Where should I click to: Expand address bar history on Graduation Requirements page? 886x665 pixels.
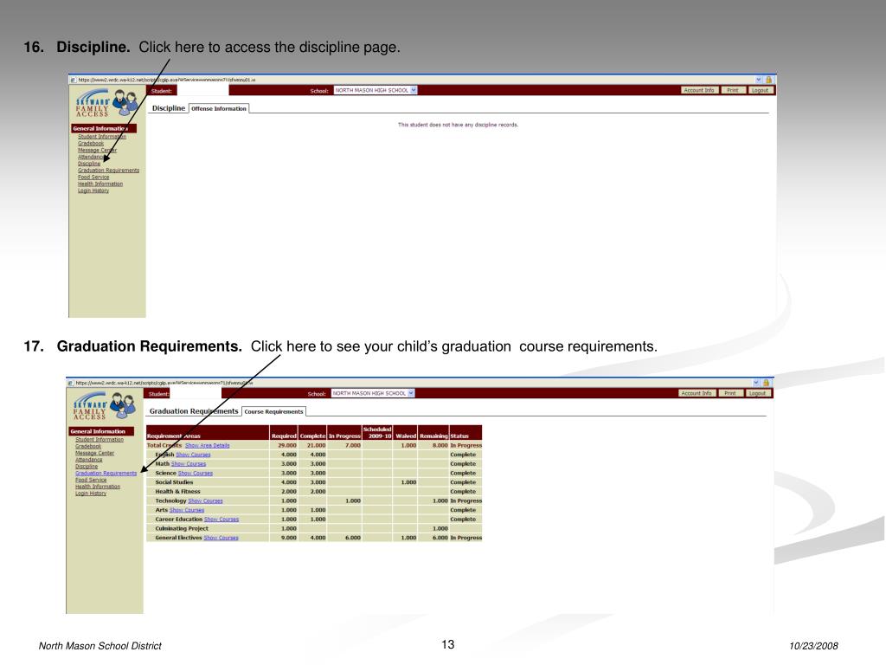tap(756, 383)
